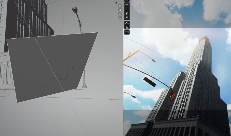Toggle camera view with the camera gizmo
This screenshot has width=231, height=136.
pos(120,14)
